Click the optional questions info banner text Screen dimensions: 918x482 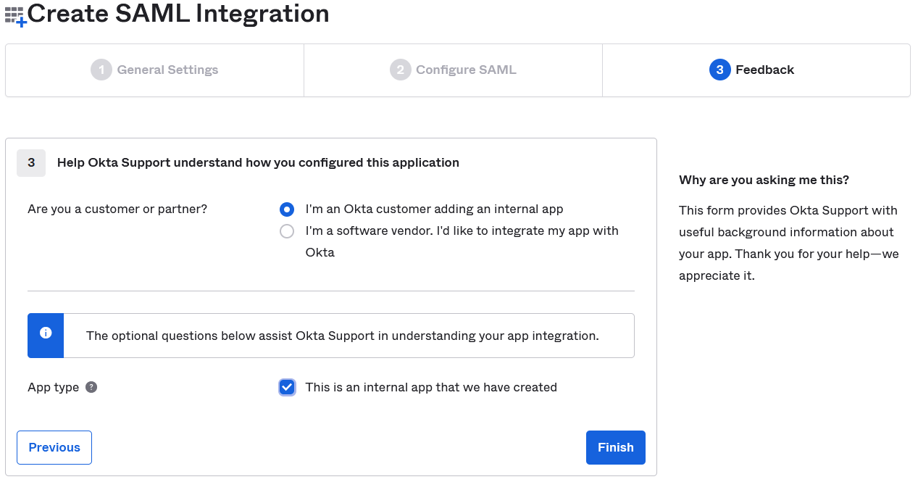(x=342, y=336)
